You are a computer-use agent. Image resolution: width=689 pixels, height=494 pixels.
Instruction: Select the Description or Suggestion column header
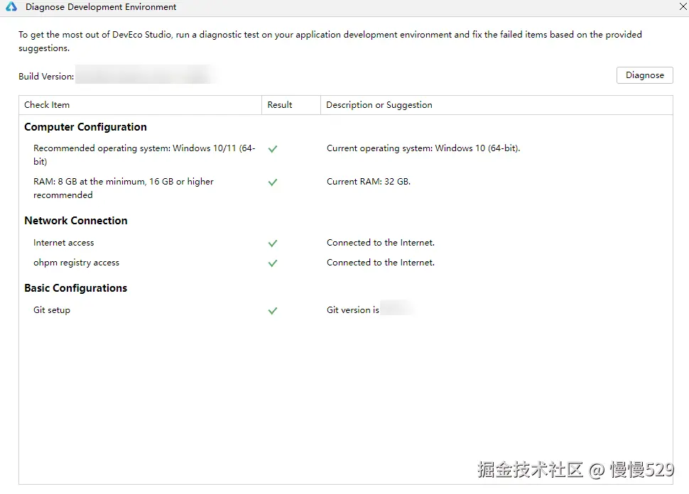click(497, 105)
